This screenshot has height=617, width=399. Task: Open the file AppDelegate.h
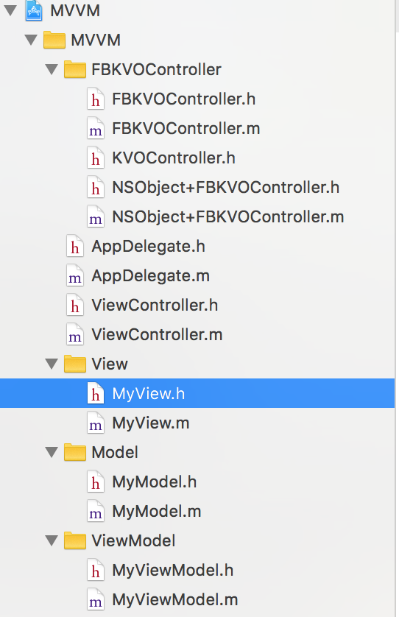[149, 247]
